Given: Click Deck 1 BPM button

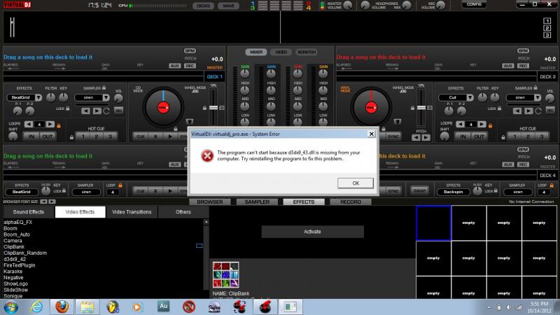Looking at the screenshot, I should click(190, 50).
